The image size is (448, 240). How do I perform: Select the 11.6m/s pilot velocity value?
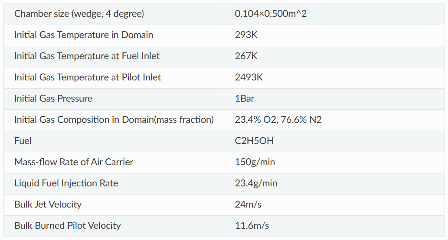252,225
